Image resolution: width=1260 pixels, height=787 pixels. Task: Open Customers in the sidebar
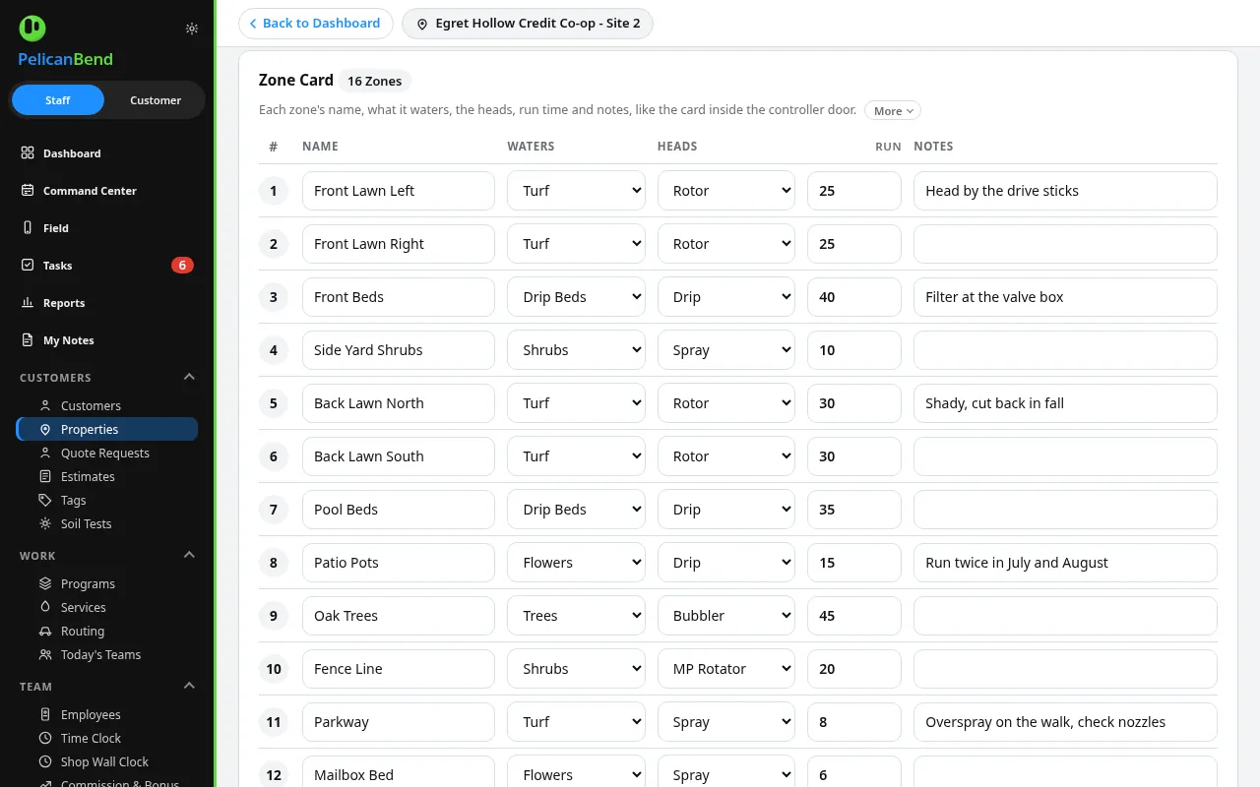[x=107, y=406]
